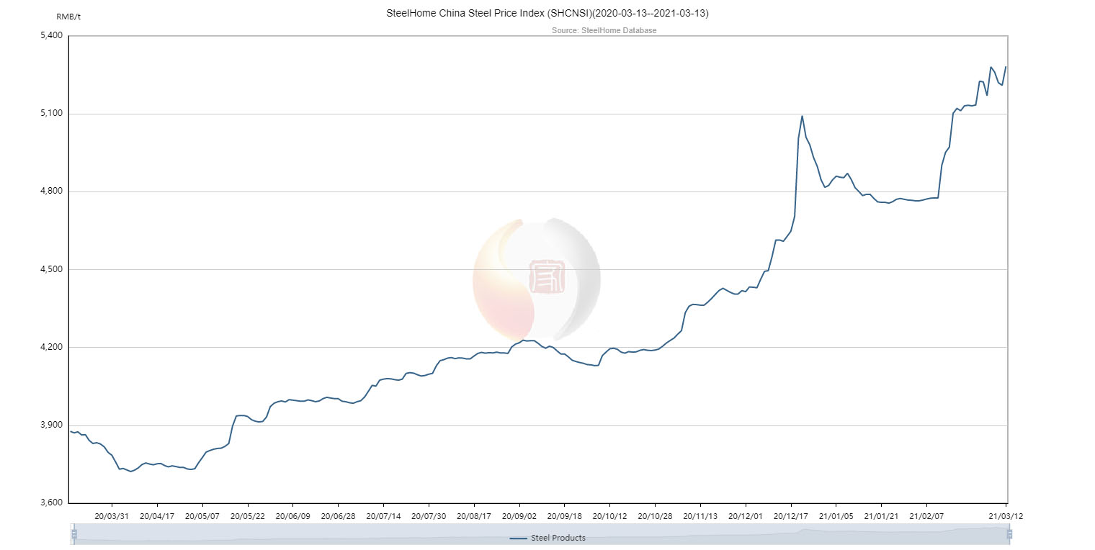Click the 20/09/18 date label
1095x550 pixels.
click(x=564, y=516)
